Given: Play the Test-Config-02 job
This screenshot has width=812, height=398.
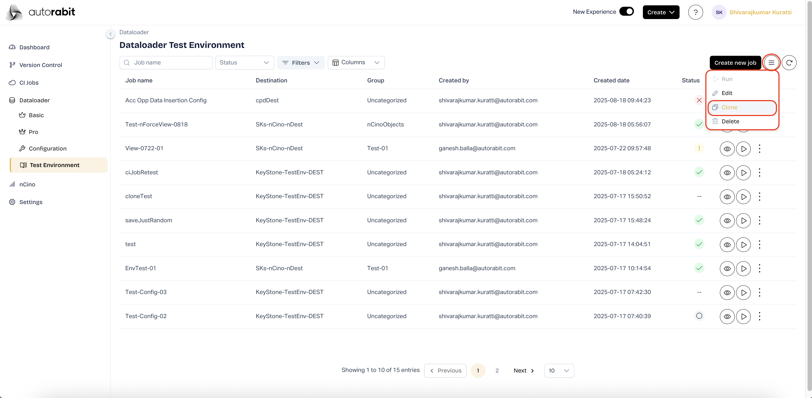Looking at the screenshot, I should 743,316.
